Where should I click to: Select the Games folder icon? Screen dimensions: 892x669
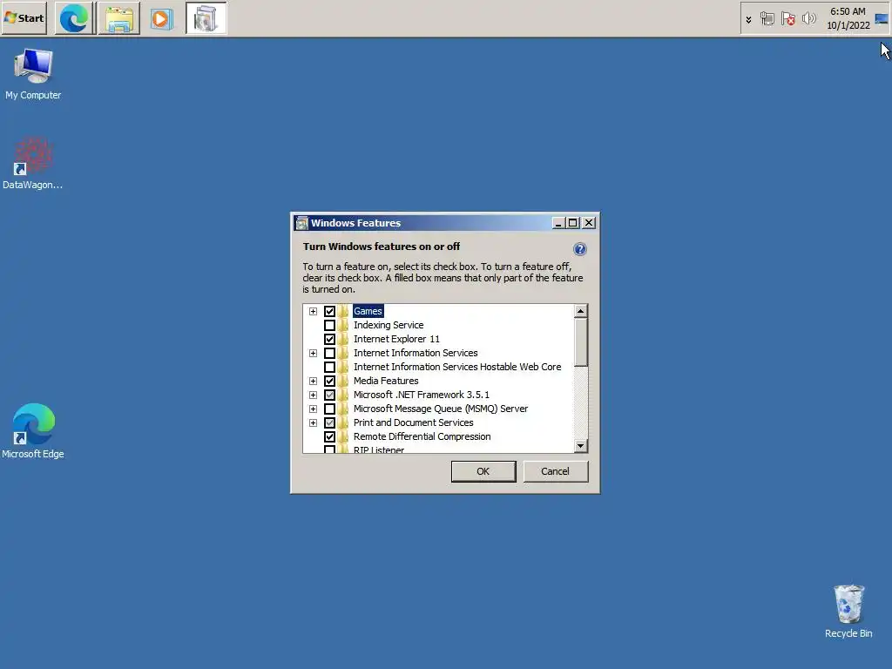pyautogui.click(x=343, y=311)
